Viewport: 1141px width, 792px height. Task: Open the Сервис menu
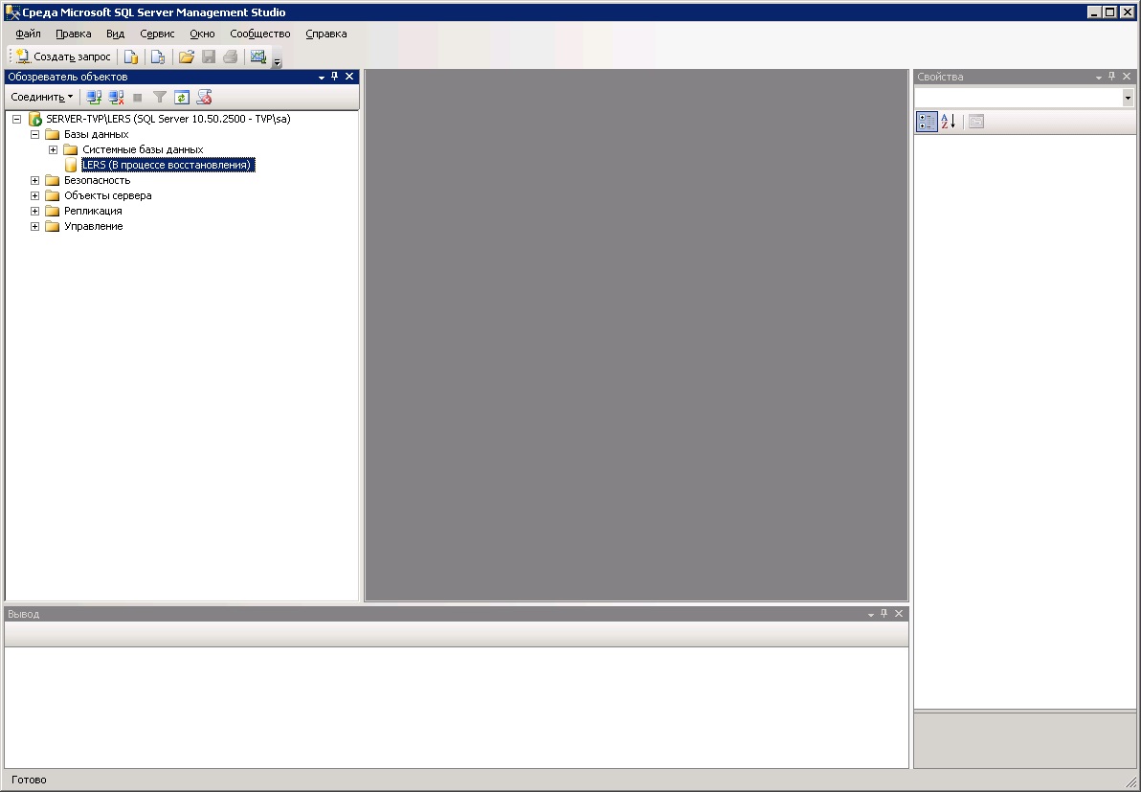157,34
